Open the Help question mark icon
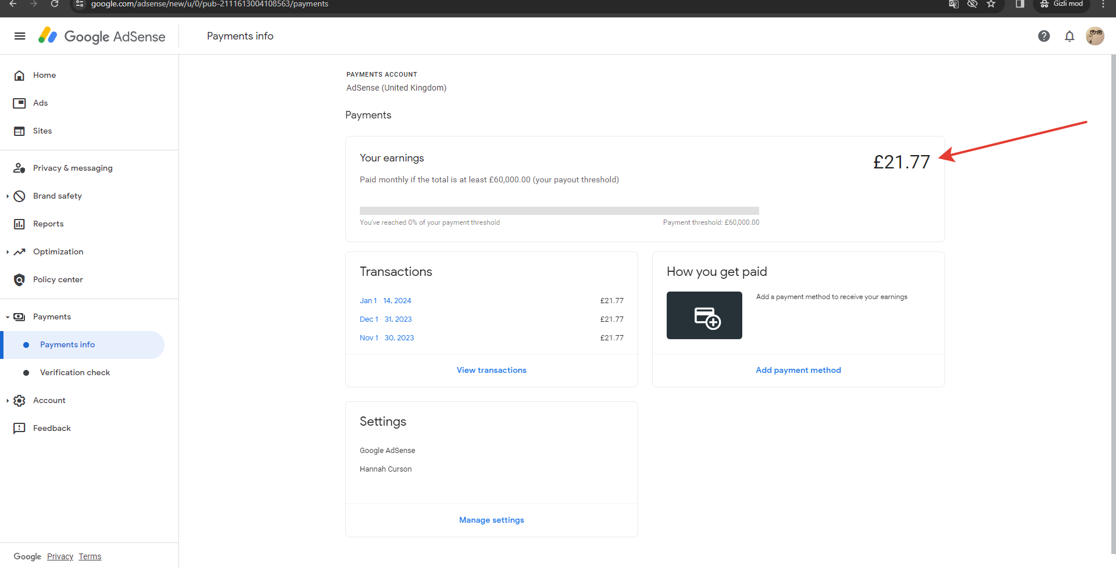 tap(1044, 36)
